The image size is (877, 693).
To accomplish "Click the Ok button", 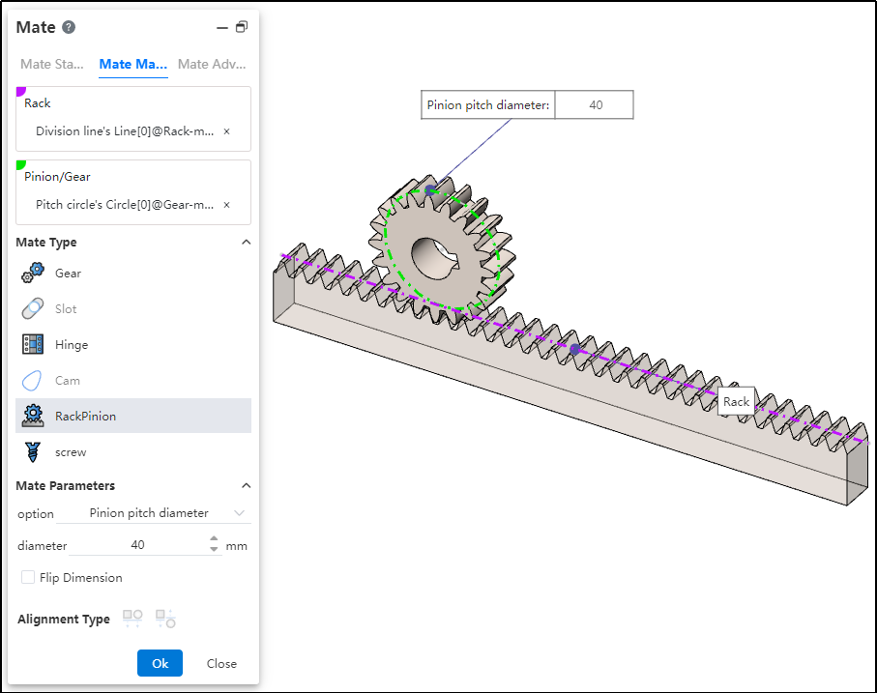I will (160, 663).
